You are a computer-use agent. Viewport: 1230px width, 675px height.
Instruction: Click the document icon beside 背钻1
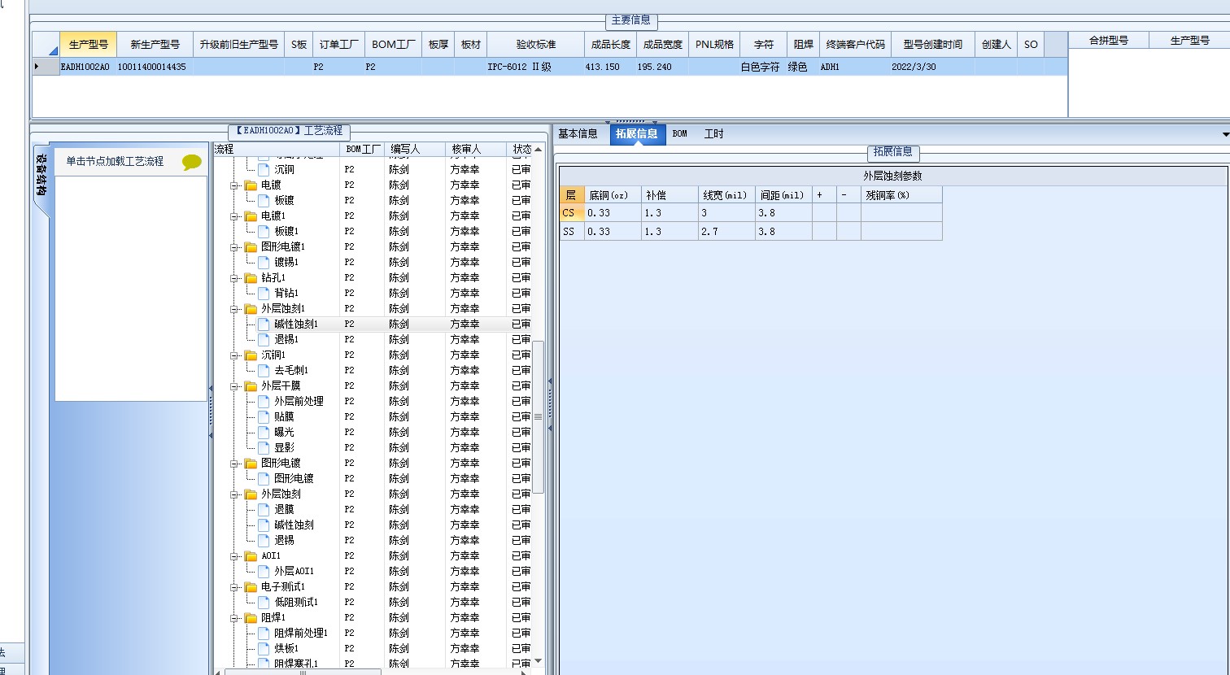point(264,293)
